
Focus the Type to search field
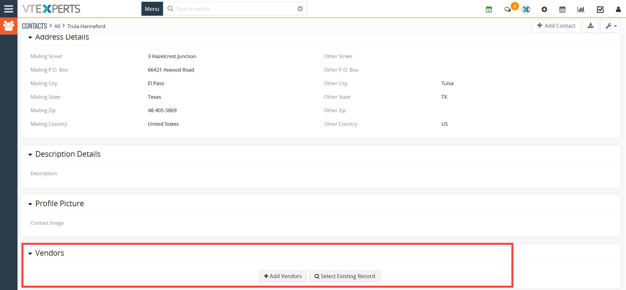click(234, 9)
